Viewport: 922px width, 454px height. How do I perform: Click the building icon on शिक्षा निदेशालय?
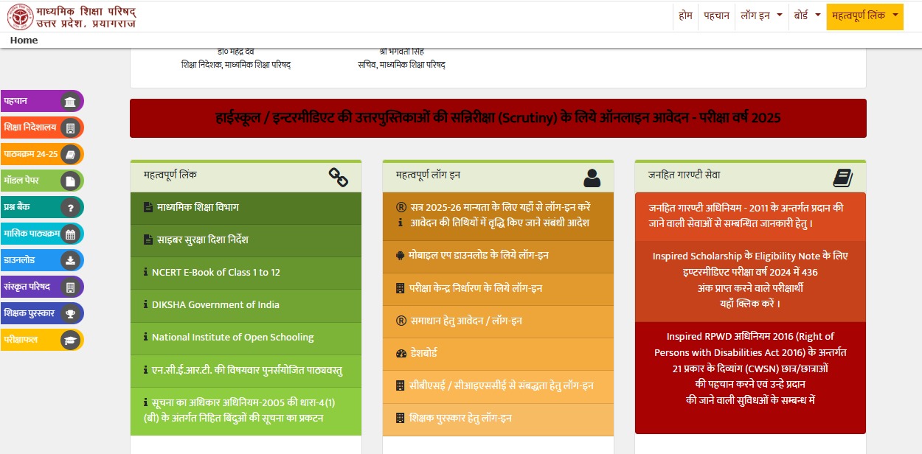coord(70,128)
